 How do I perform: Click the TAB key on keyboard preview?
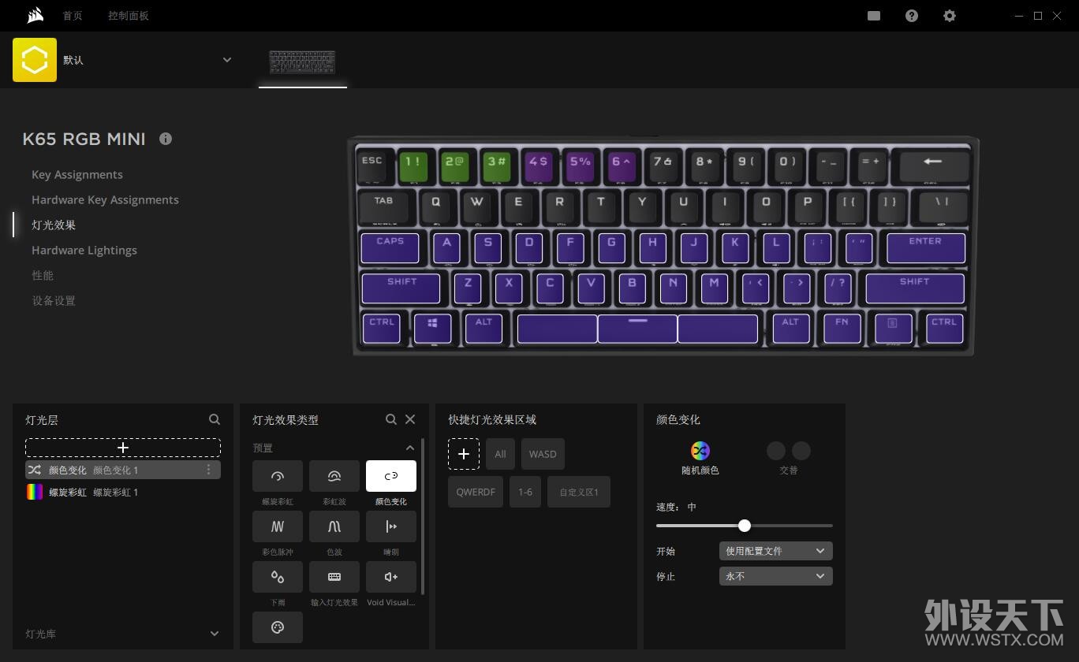pyautogui.click(x=384, y=206)
